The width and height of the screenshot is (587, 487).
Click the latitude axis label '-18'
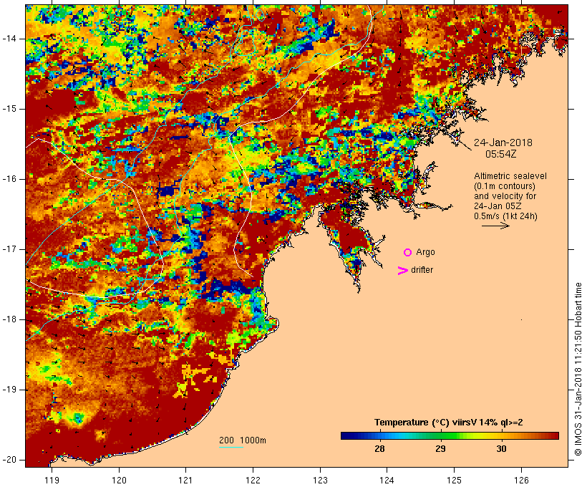(9, 319)
